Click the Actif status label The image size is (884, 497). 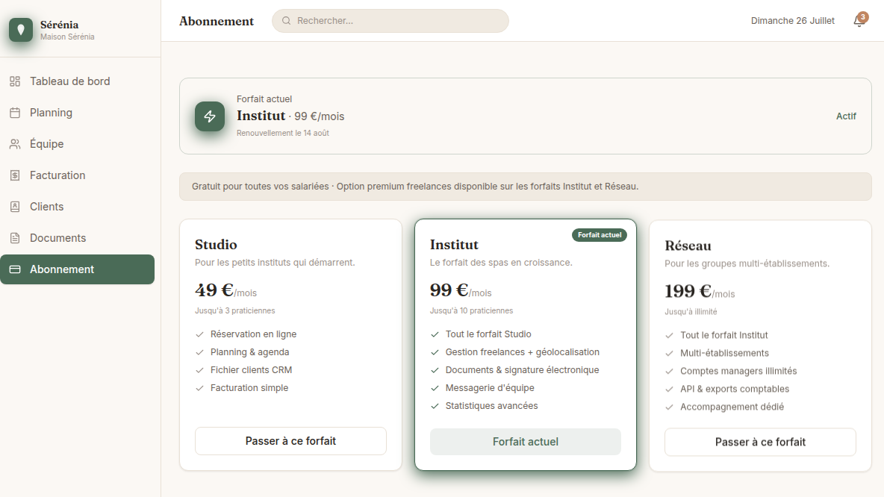click(846, 116)
